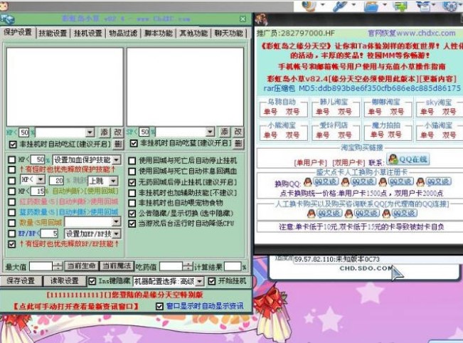
Task: Toggle 非挂机时自动吃蓝 checkbox
Action: tap(134, 144)
